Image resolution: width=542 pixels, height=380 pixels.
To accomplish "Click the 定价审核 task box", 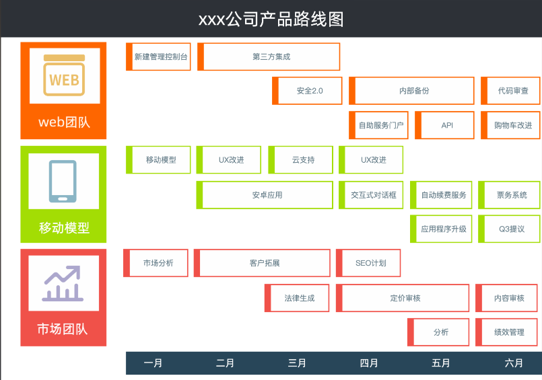I will pyautogui.click(x=403, y=298).
